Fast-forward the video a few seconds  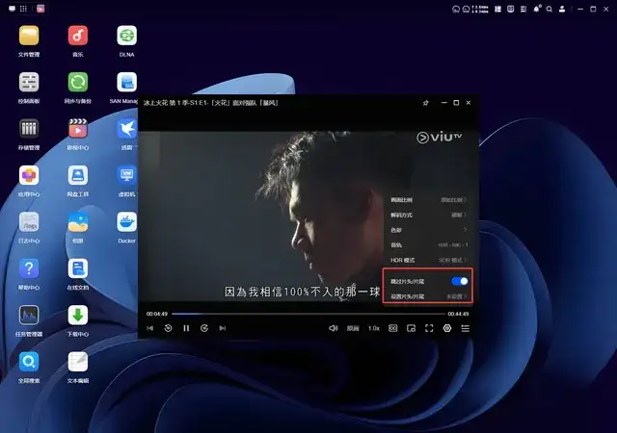204,328
